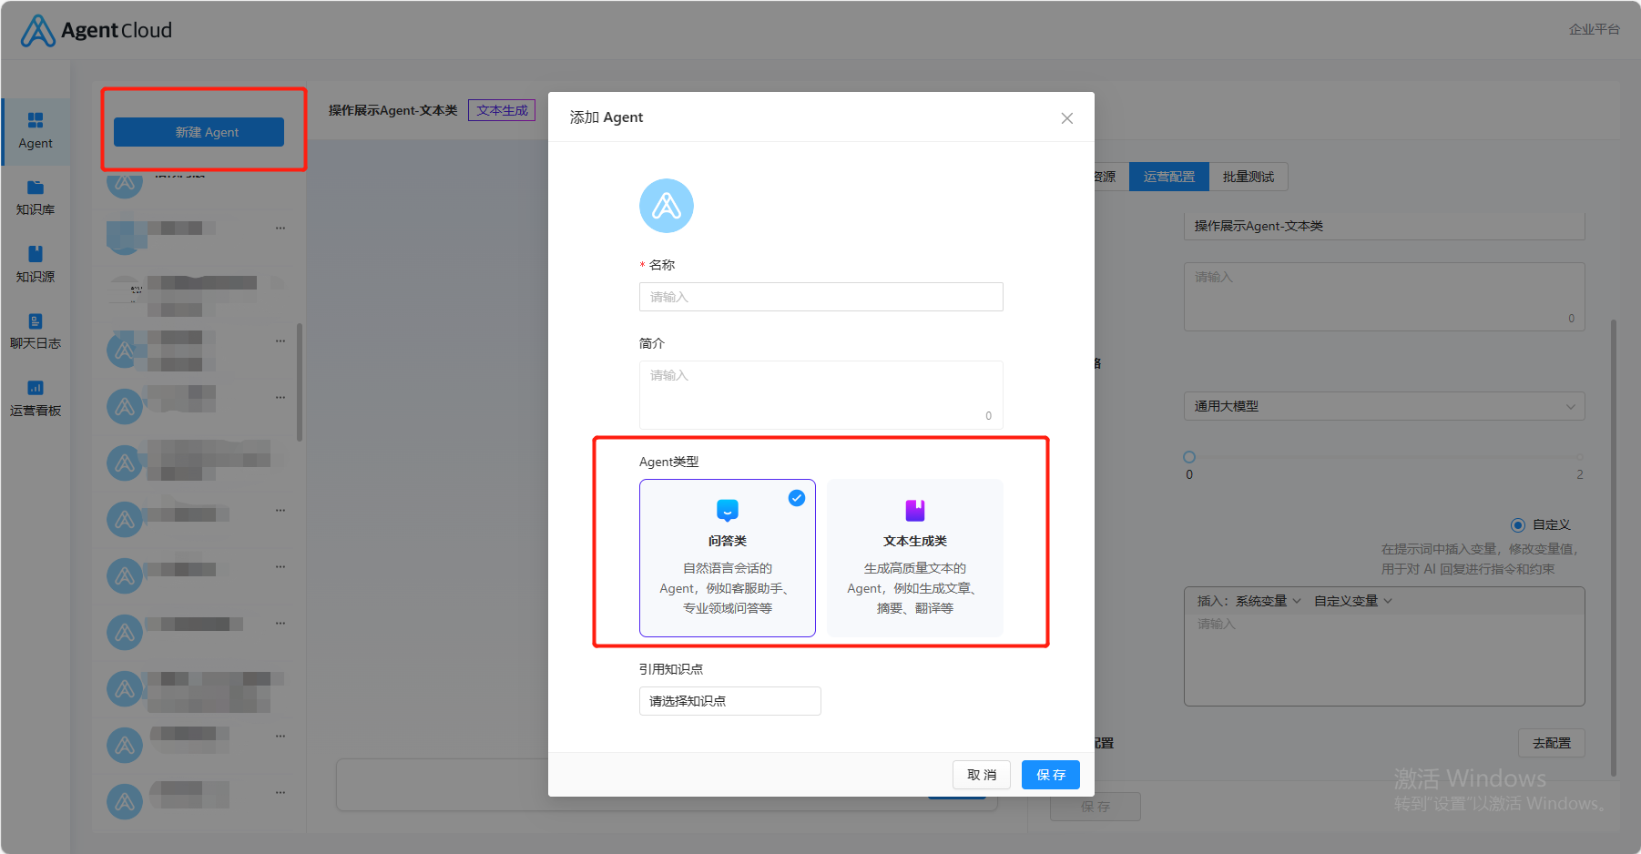This screenshot has height=854, width=1641.
Task: Click the Agent Cloud logo
Action: tap(97, 30)
